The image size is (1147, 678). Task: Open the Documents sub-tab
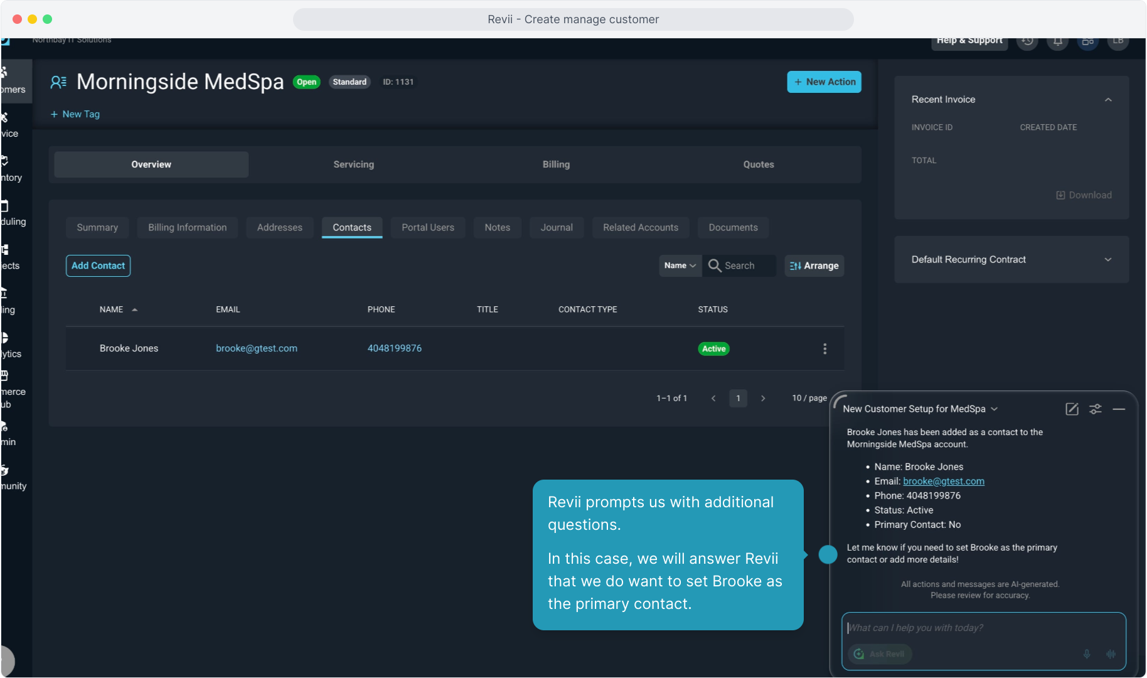coord(733,227)
